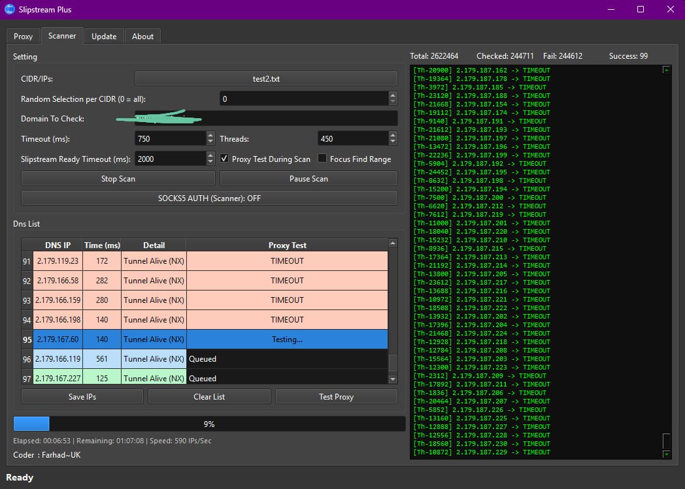Click the Proxy Test column header
Screen dimensions: 685x489
click(x=287, y=245)
